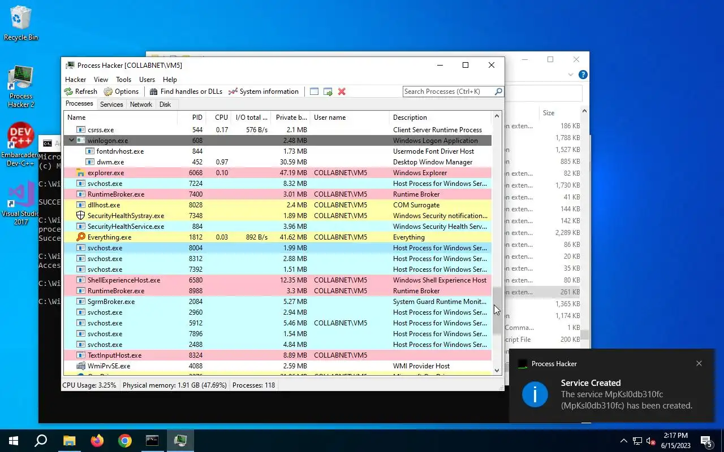Open the Windows Start menu
Image resolution: width=724 pixels, height=452 pixels.
pyautogui.click(x=14, y=441)
